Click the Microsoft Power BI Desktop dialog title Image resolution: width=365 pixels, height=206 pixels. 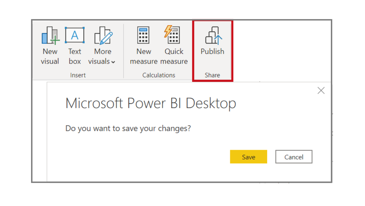click(x=151, y=104)
